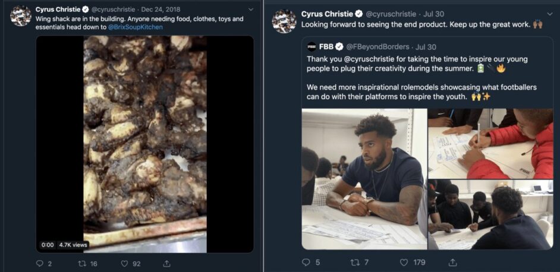Open the Jul 30 tweet options chevron
The width and height of the screenshot is (560, 272).
pyautogui.click(x=550, y=14)
